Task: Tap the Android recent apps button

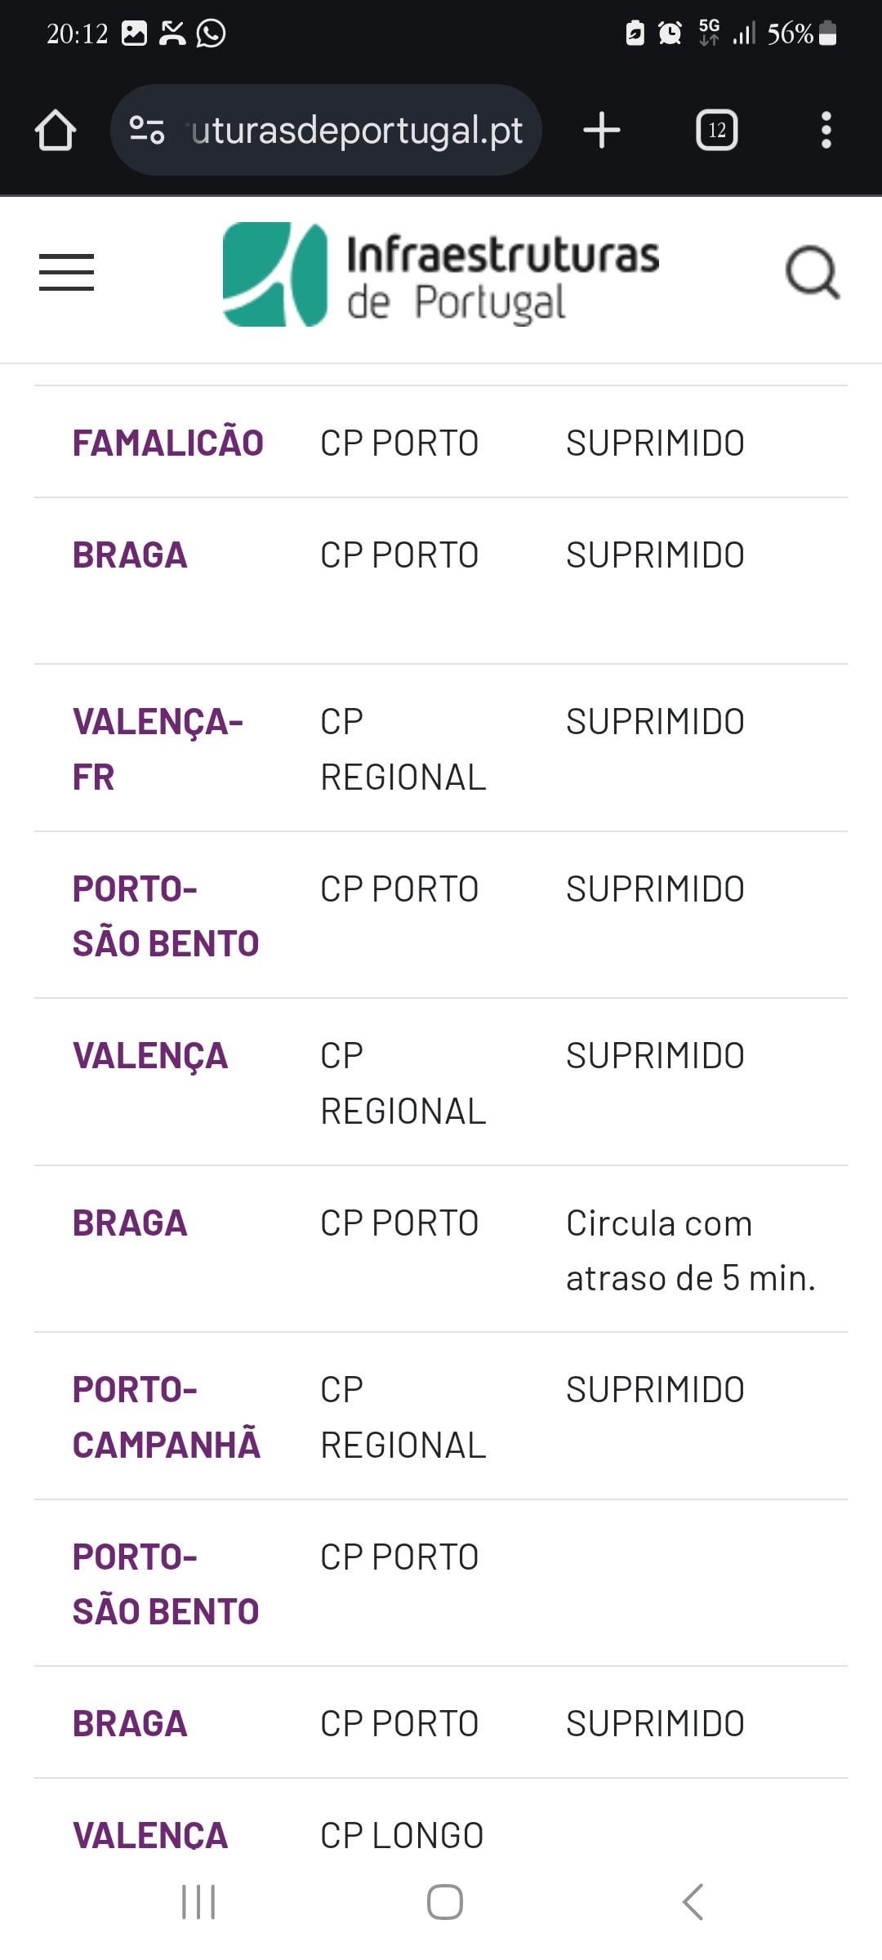Action: click(x=198, y=1901)
